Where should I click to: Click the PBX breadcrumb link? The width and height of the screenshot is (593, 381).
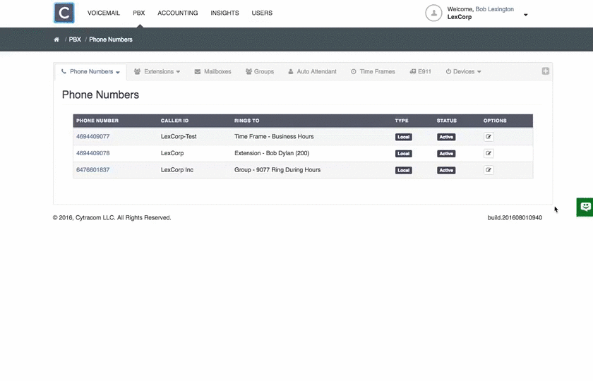75,40
